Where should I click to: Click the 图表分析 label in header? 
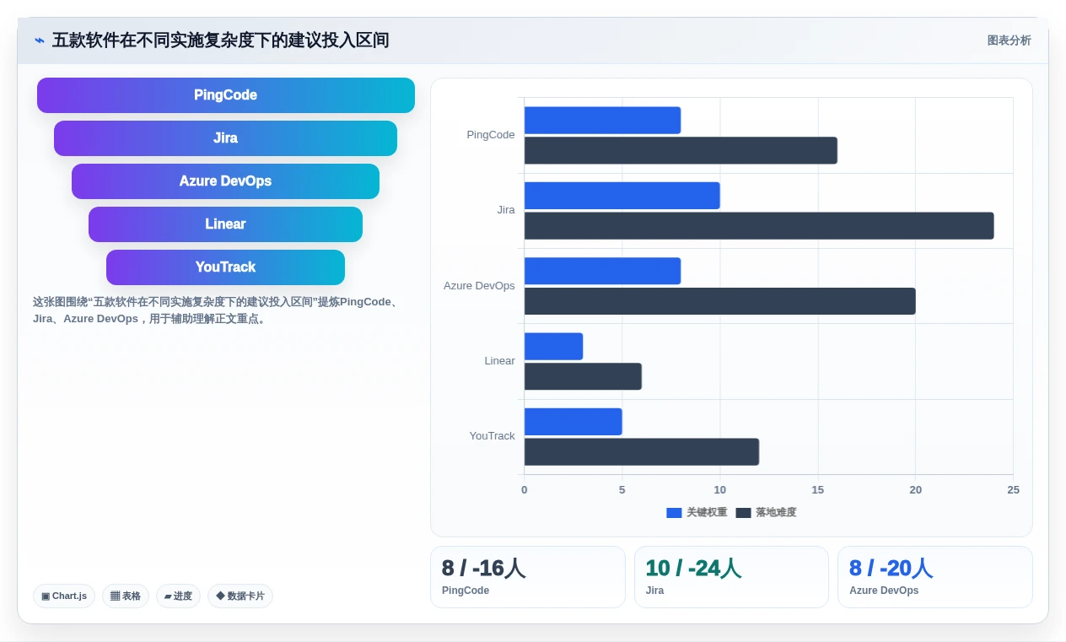tap(1009, 40)
